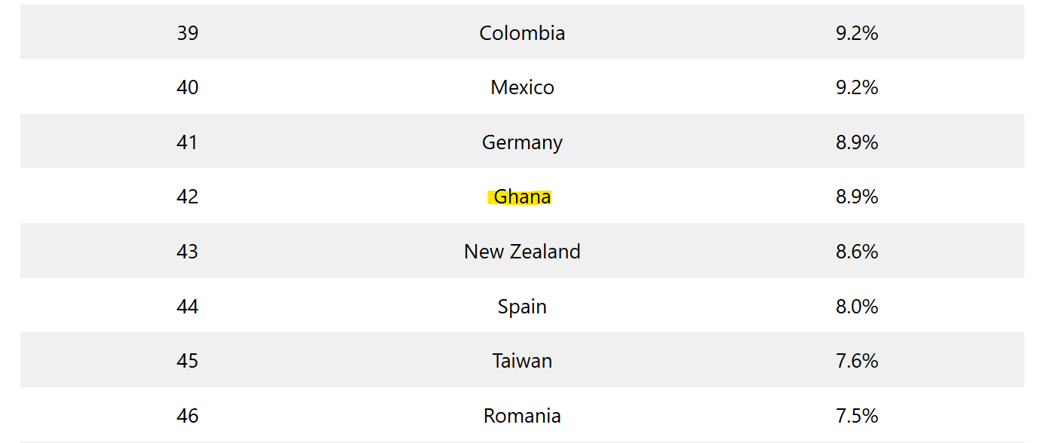Click rank number 46
The image size is (1044, 443).
tap(188, 416)
